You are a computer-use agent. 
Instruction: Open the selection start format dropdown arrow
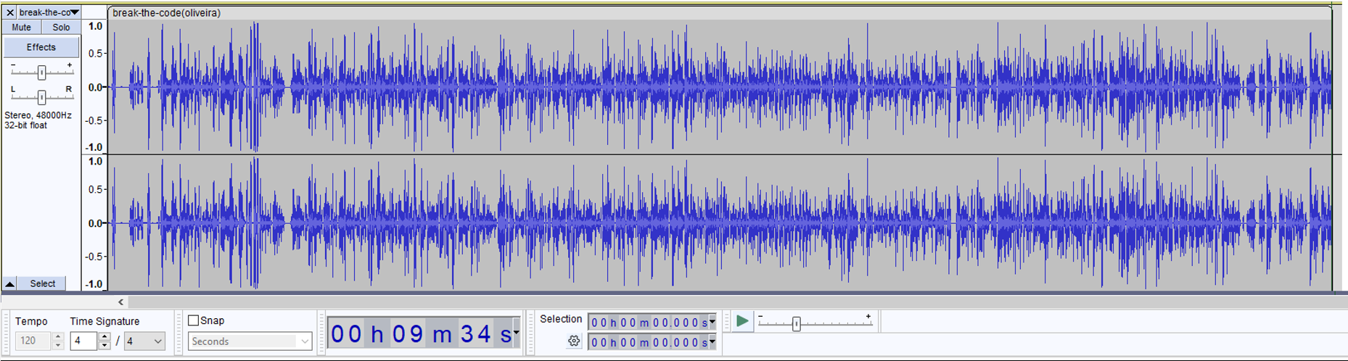coord(712,322)
